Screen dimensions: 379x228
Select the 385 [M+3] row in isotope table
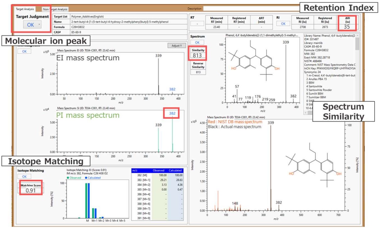click(157, 190)
